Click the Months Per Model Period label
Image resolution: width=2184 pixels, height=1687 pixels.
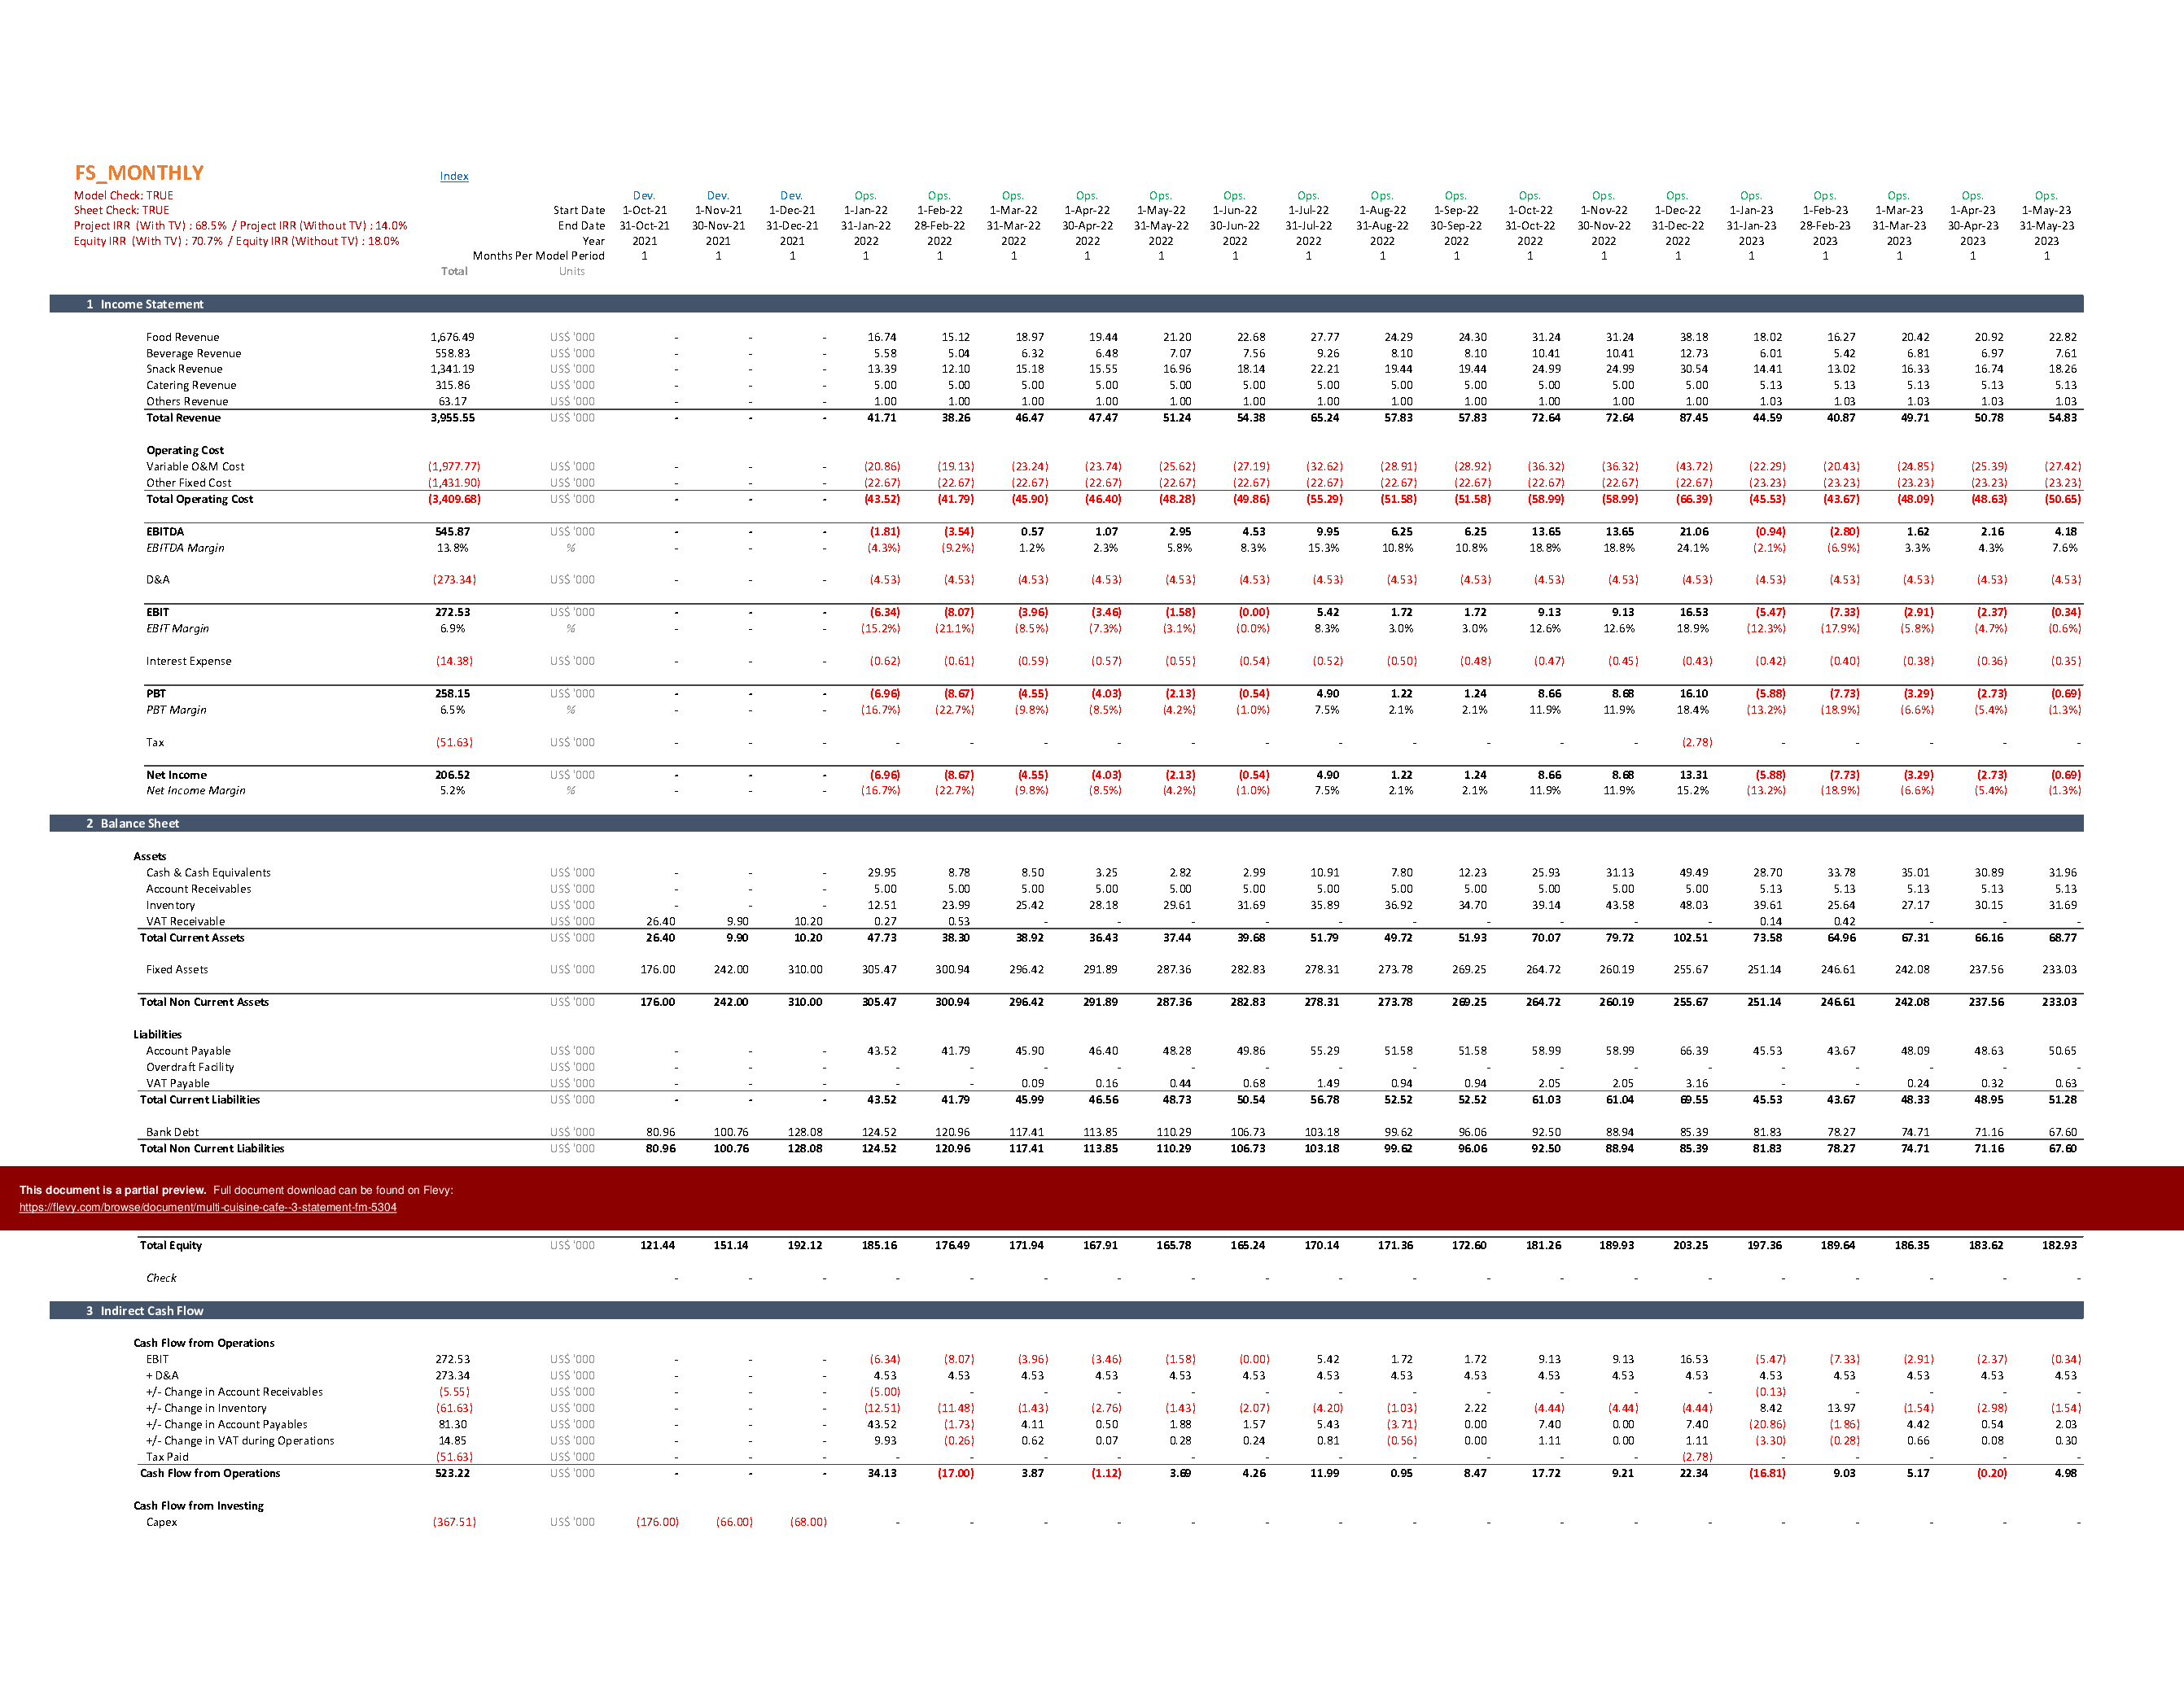pyautogui.click(x=539, y=256)
